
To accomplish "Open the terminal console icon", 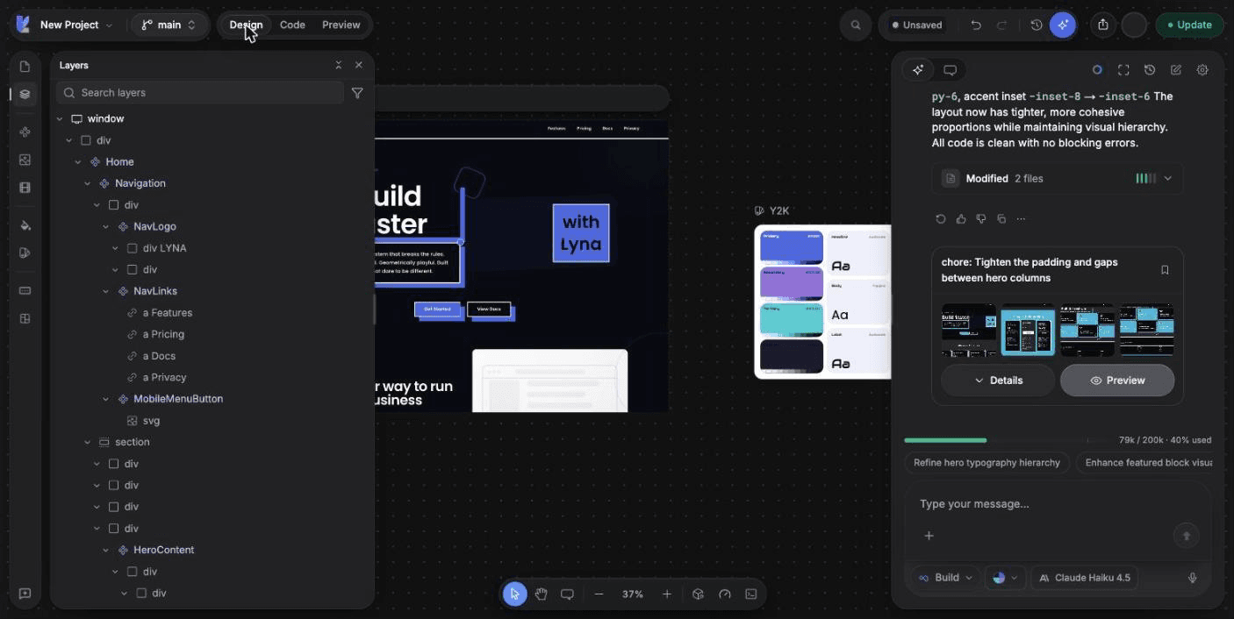I will coord(751,594).
